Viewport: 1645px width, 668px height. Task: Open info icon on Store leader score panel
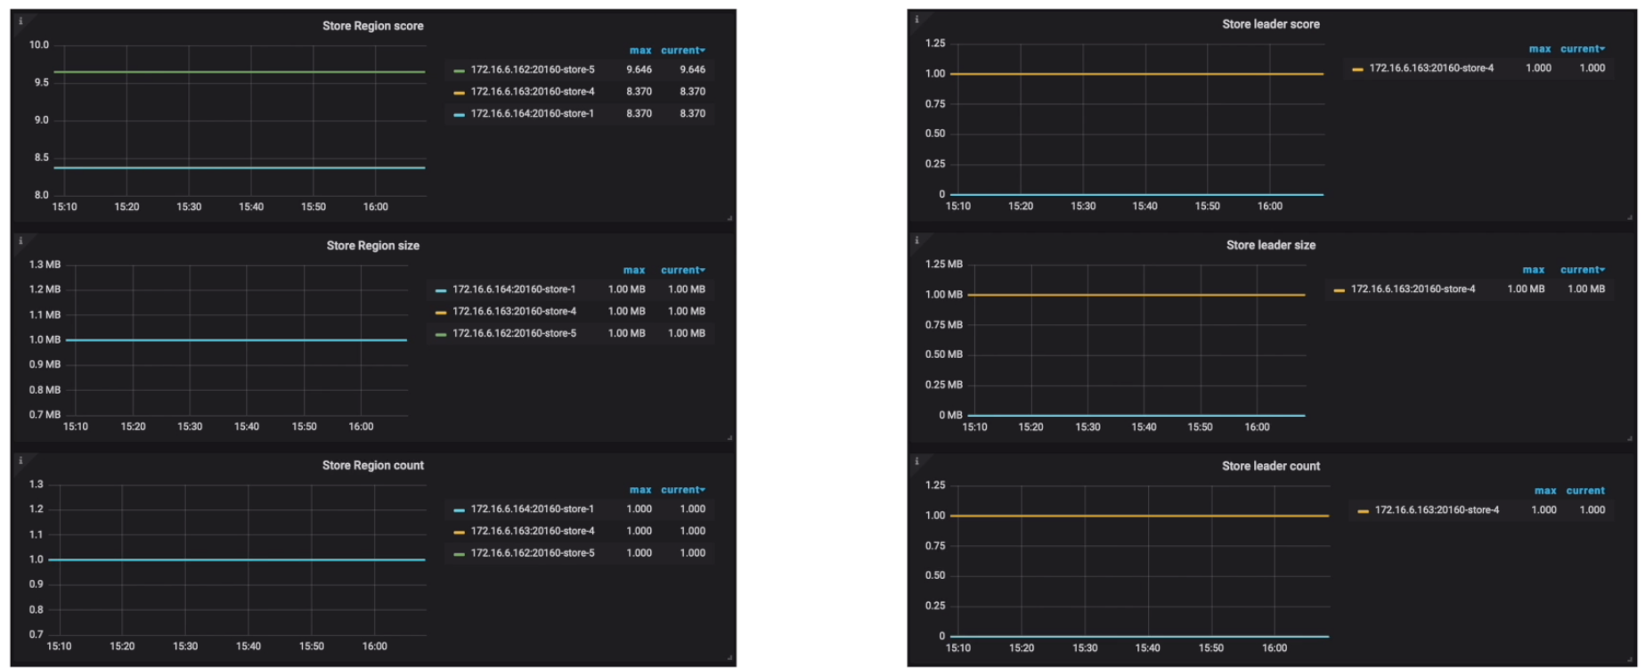click(x=916, y=19)
